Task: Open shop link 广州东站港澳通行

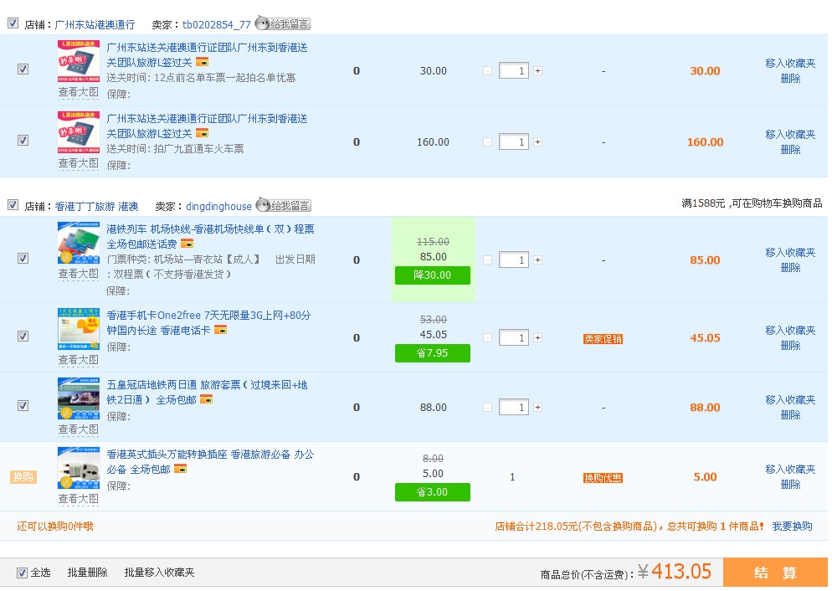Action: [x=95, y=25]
